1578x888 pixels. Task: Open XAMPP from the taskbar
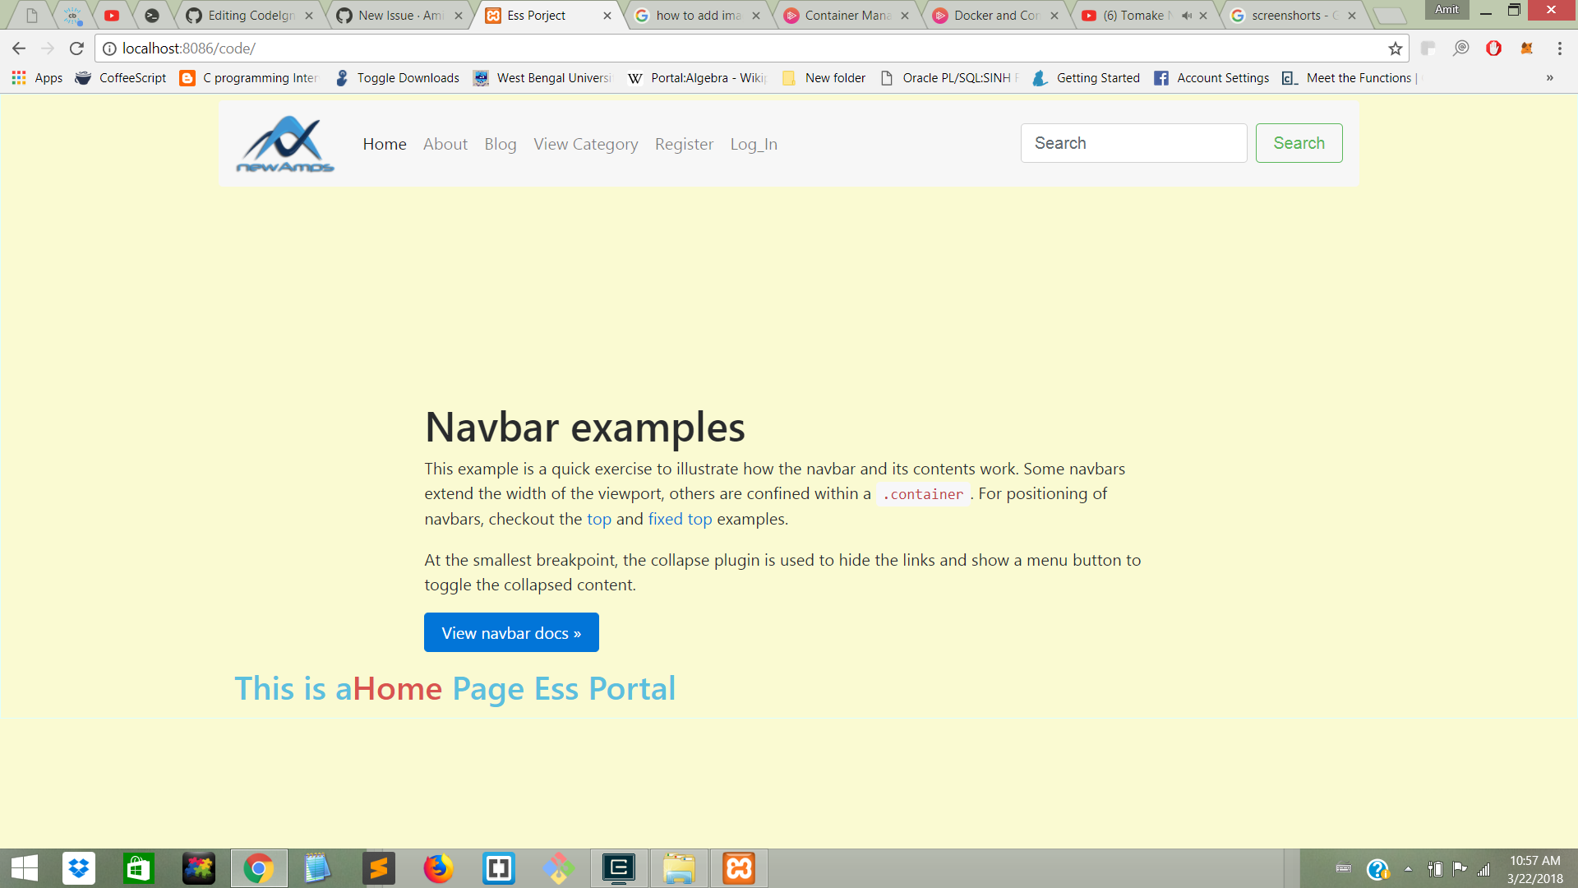(738, 868)
